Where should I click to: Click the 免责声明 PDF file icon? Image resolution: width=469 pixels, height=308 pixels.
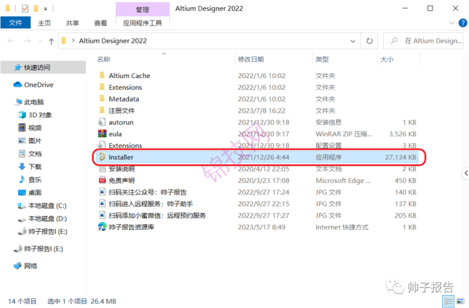[x=102, y=180]
